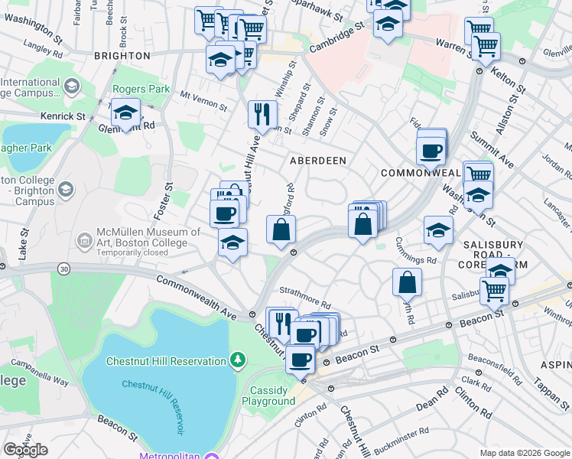Click the transit stop at Commonwealth Ave and Chestnut Hill Ave

click(252, 314)
